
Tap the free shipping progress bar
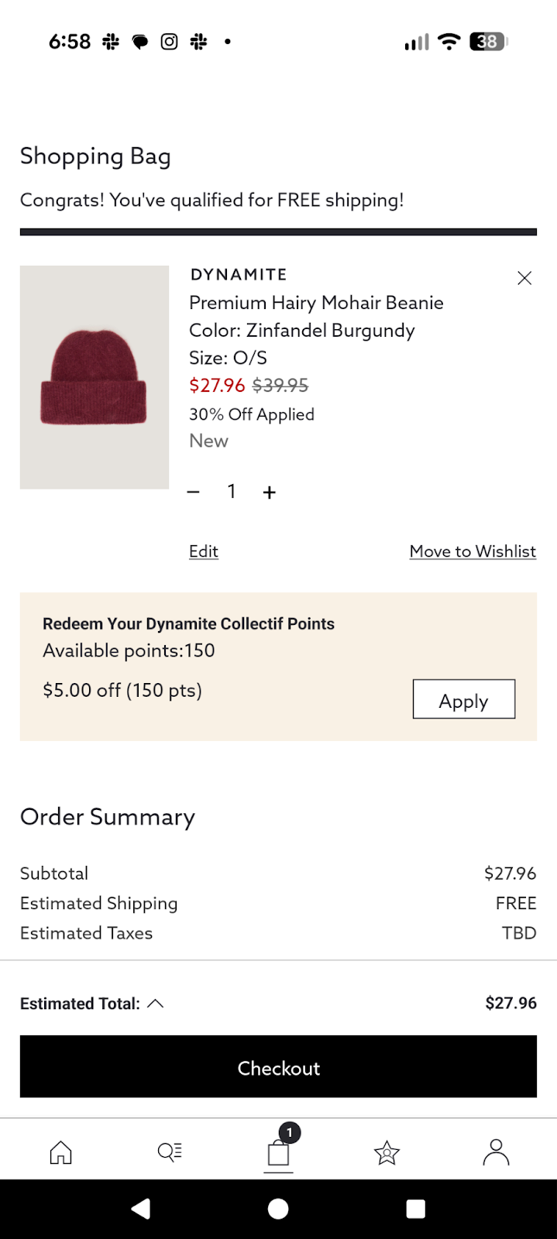278,232
